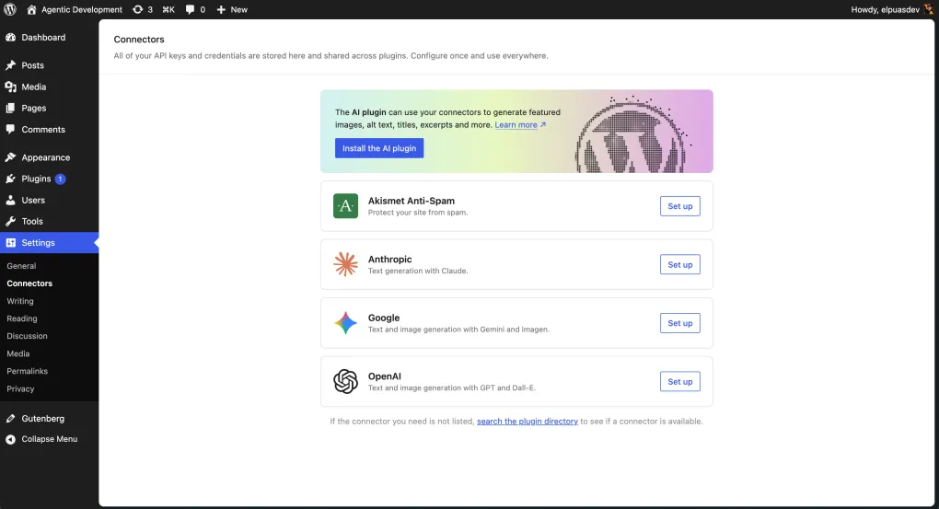This screenshot has height=509, width=939.
Task: Click the Comments icon in sidebar
Action: [11, 130]
